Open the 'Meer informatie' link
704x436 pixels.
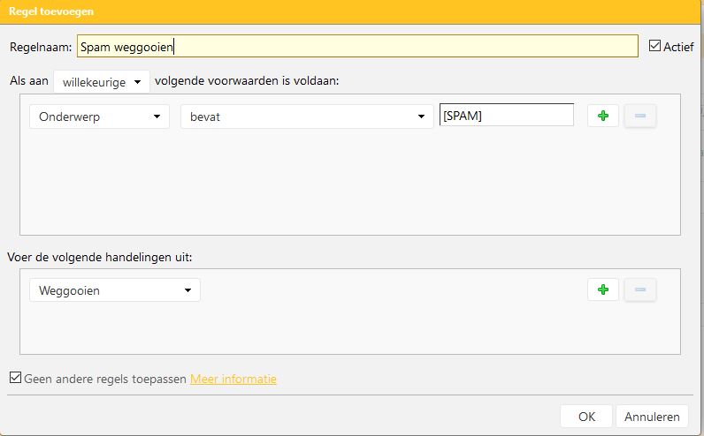coord(233,380)
